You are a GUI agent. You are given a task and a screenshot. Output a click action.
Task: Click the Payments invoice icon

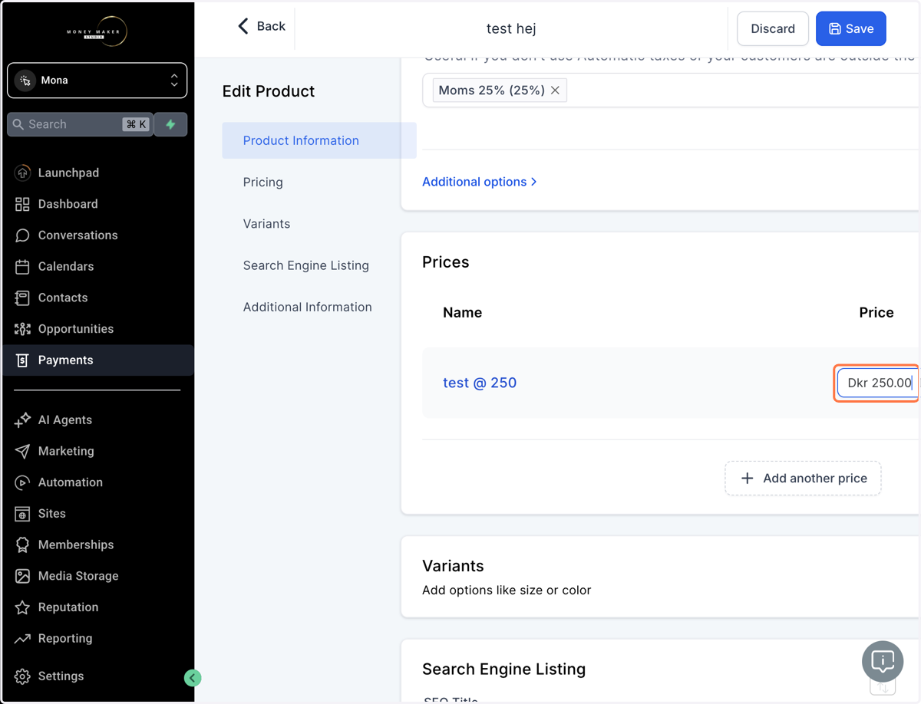22,360
